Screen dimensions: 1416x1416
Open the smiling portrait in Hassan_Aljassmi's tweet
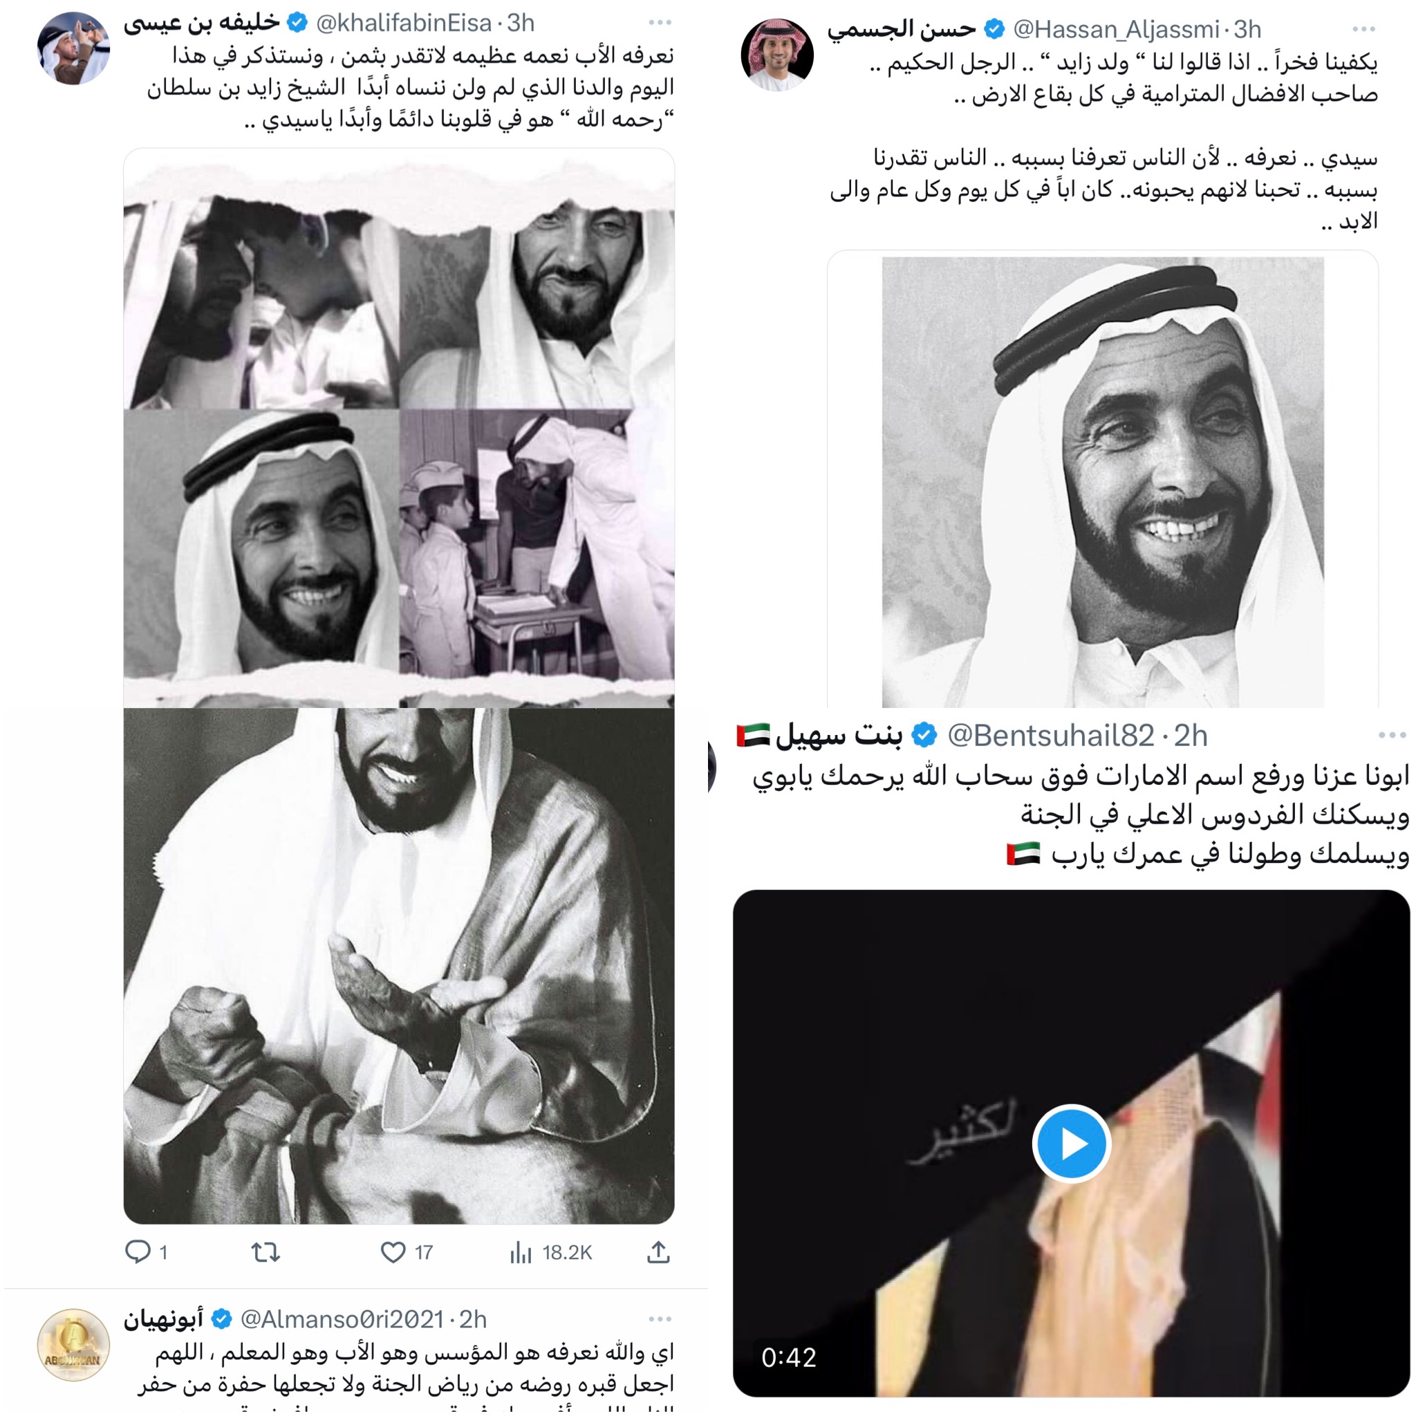(x=1102, y=480)
